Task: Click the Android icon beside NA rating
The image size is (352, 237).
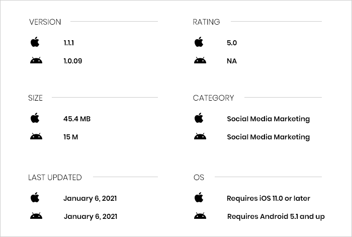Action: pos(200,61)
